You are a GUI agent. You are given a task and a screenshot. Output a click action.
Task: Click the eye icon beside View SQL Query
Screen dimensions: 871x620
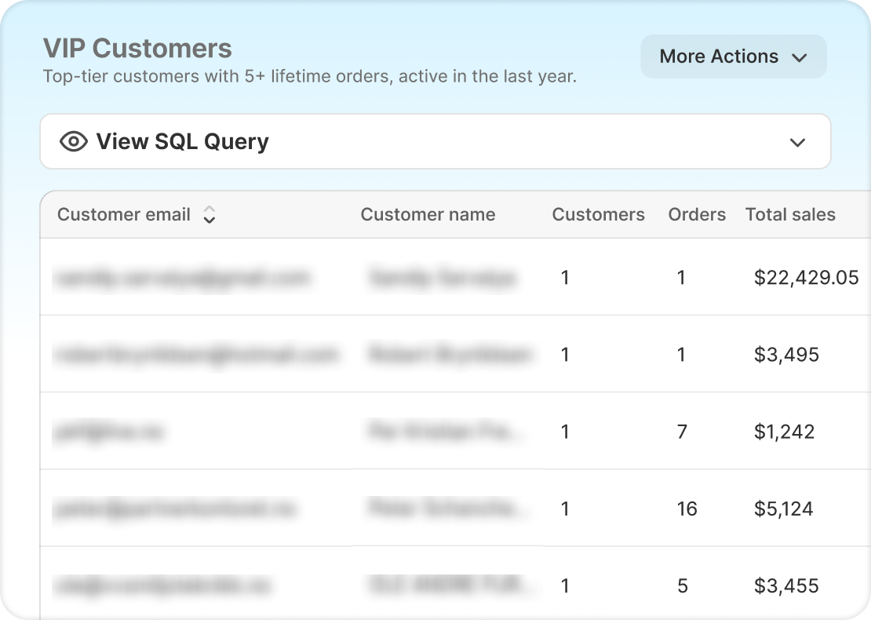point(73,142)
